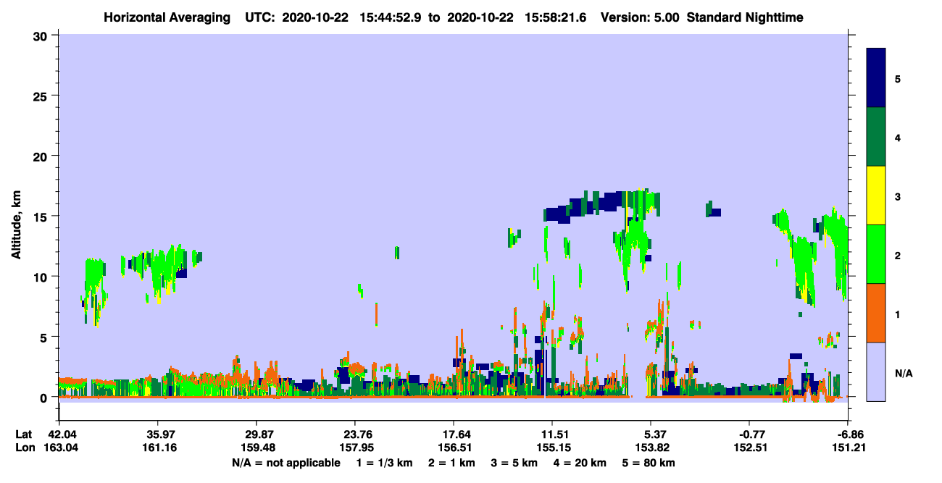Click the y-axis tick label 15
This screenshot has height=483, width=942.
[41, 217]
